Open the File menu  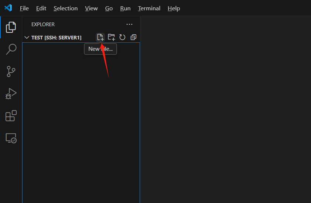[24, 8]
